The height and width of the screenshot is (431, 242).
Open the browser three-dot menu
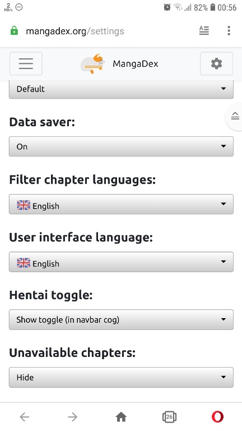tap(229, 30)
